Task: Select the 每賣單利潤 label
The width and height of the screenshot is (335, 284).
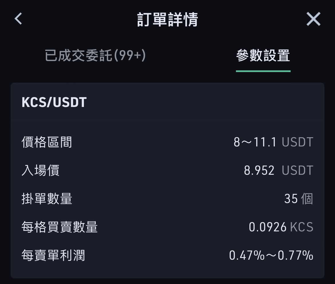Action: point(53,255)
